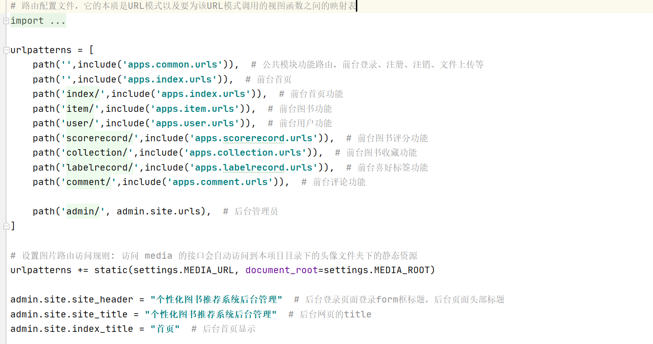
Task: Click 'admin.site.site_header' assignment
Action: (72, 300)
